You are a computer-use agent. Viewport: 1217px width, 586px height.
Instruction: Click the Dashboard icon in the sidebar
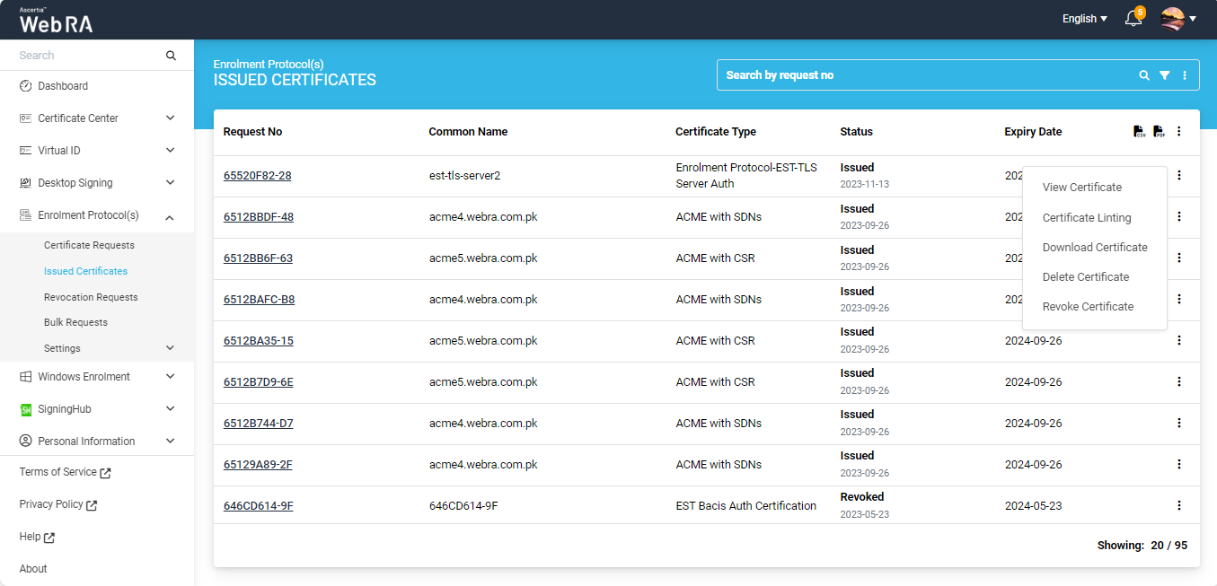click(25, 86)
